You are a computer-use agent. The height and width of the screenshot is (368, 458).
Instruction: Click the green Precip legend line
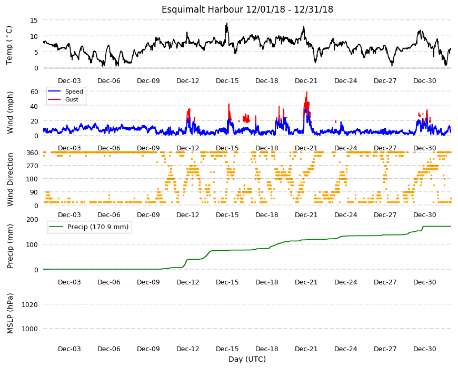click(x=55, y=227)
